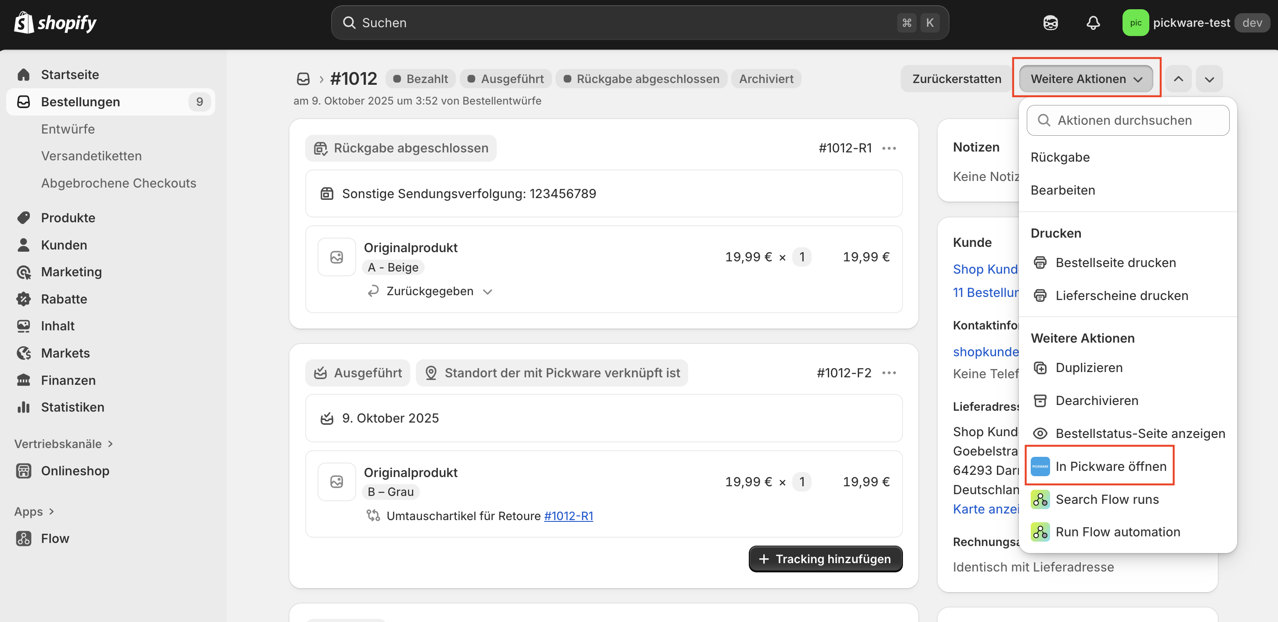Expand the Zurückgegeben chevron

click(x=487, y=291)
